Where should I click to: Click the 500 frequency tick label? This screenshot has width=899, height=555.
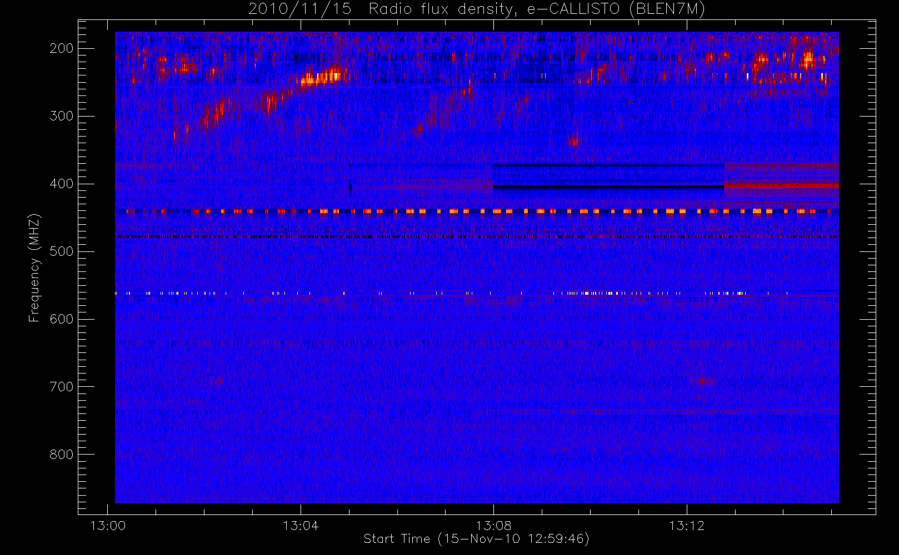click(x=62, y=251)
